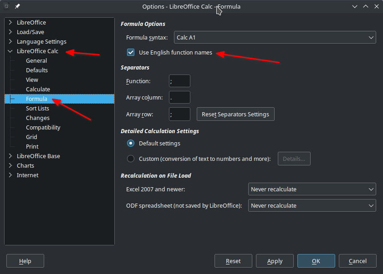Click the Detailed Calculation Settings heading
383x274 pixels.
point(160,131)
